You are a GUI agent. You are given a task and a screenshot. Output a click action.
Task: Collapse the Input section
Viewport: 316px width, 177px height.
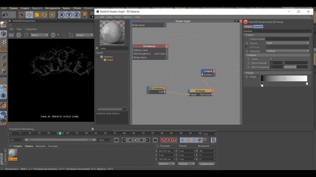246,35
